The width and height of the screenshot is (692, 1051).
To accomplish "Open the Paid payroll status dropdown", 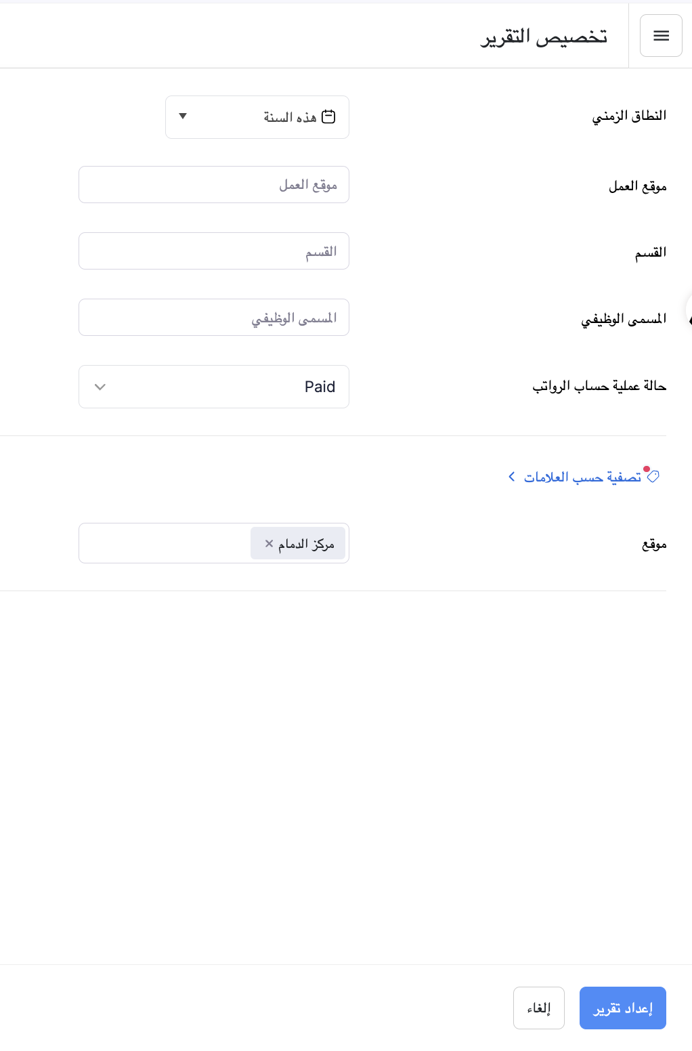I will (214, 387).
